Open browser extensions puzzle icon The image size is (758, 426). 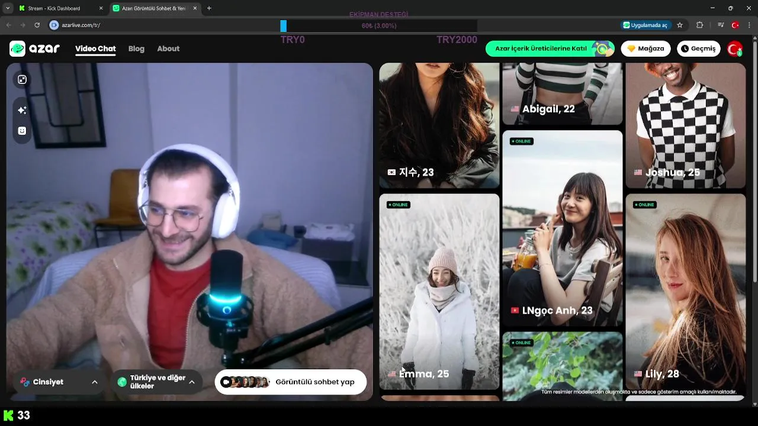(700, 25)
